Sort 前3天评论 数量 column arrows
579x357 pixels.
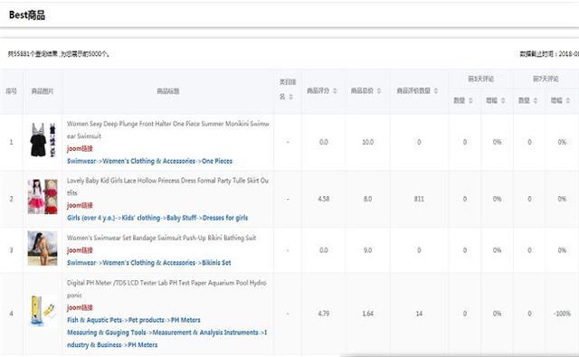pyautogui.click(x=470, y=100)
